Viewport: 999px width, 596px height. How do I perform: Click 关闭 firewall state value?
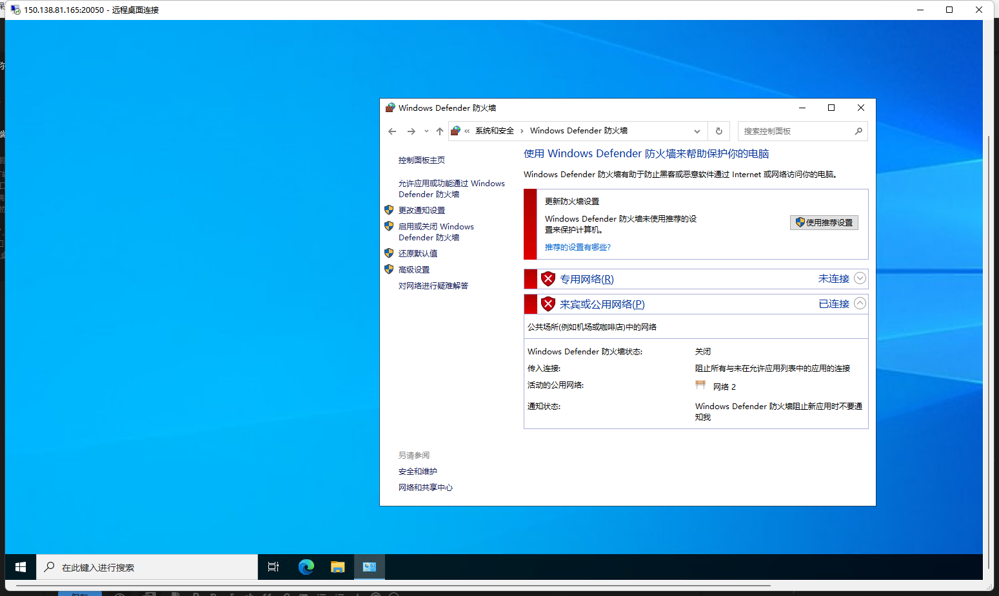click(x=703, y=352)
